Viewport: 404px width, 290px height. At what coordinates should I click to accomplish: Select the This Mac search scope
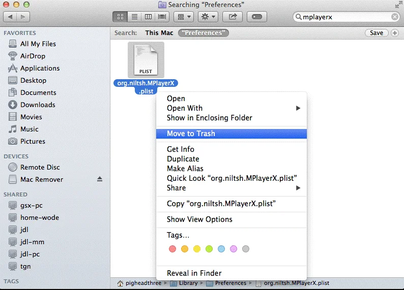159,33
